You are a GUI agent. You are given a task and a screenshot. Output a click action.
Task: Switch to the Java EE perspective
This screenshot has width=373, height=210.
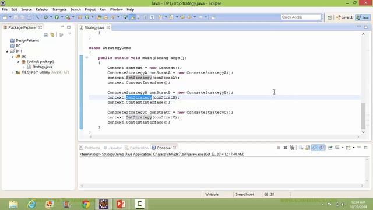344,17
